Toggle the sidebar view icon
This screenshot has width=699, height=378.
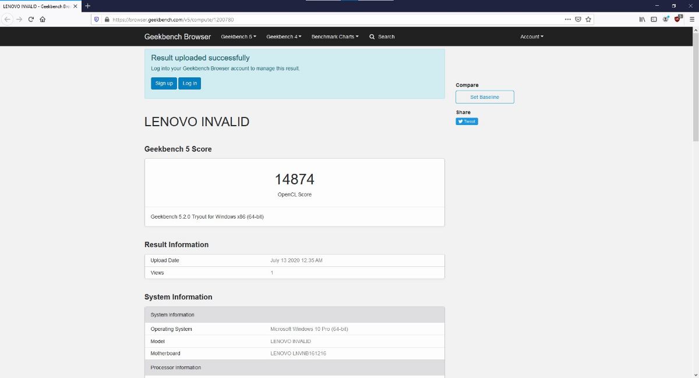click(x=654, y=19)
